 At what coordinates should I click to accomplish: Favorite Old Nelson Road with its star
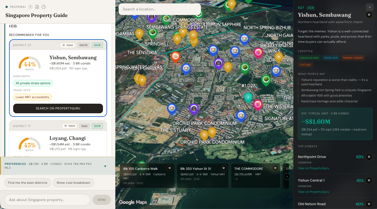(x=369, y=204)
